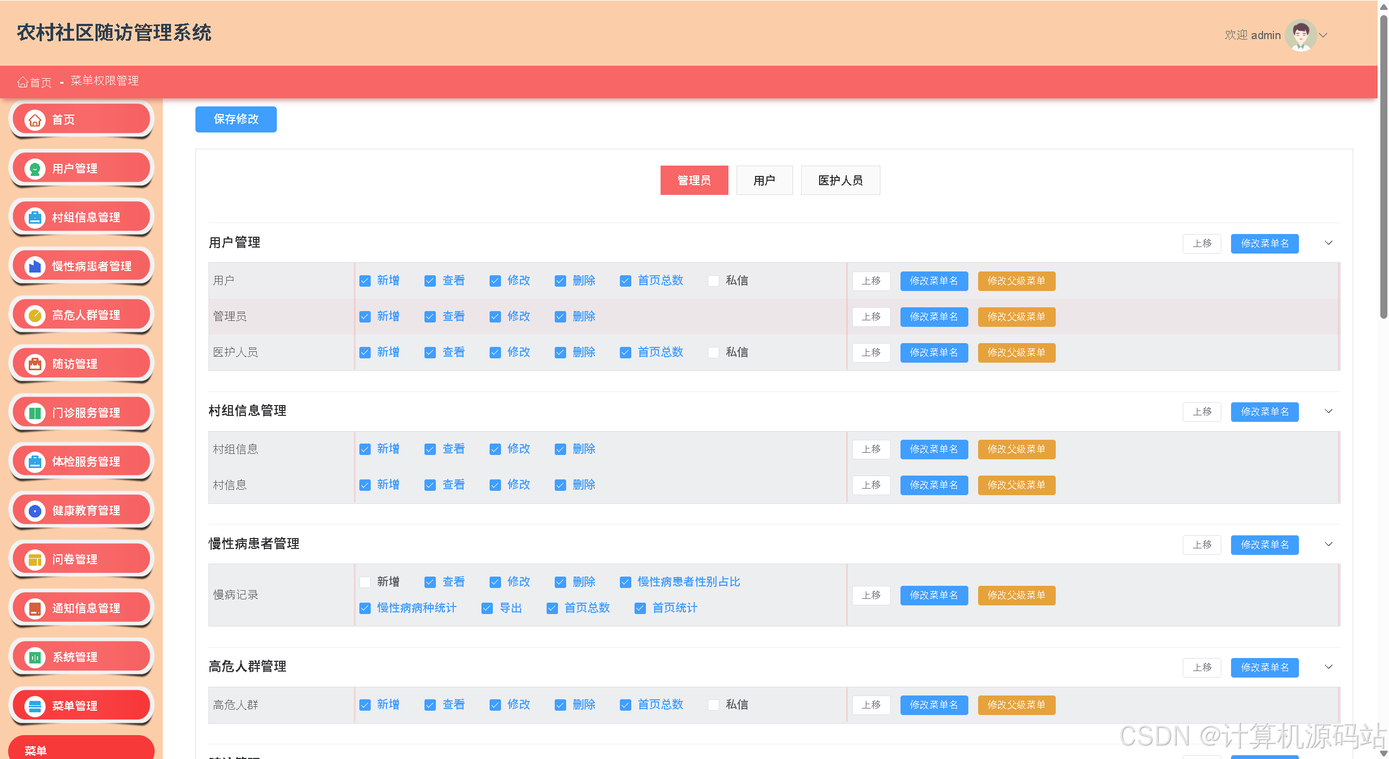The width and height of the screenshot is (1389, 759).
Task: Click 修改菜单名 for 慢病记录 row
Action: pos(934,595)
